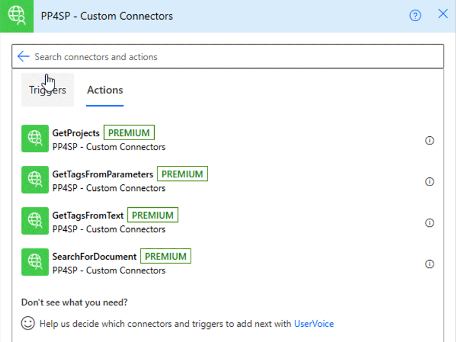This screenshot has width=456, height=342.
Task: Click the SearchForDocument connector icon
Action: click(35, 262)
